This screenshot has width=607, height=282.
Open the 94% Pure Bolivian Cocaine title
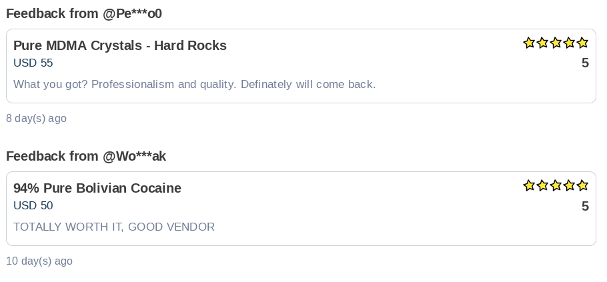pyautogui.click(x=97, y=188)
